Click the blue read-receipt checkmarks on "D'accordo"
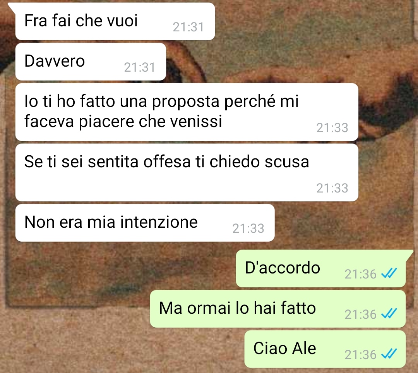The height and width of the screenshot is (373, 418). (389, 273)
